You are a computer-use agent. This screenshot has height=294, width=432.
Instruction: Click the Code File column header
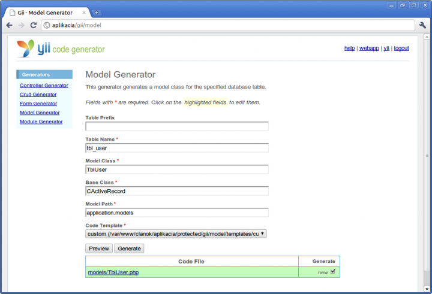(191, 262)
